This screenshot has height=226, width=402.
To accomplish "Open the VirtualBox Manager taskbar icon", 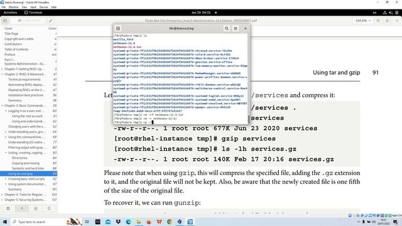I will [180, 222].
